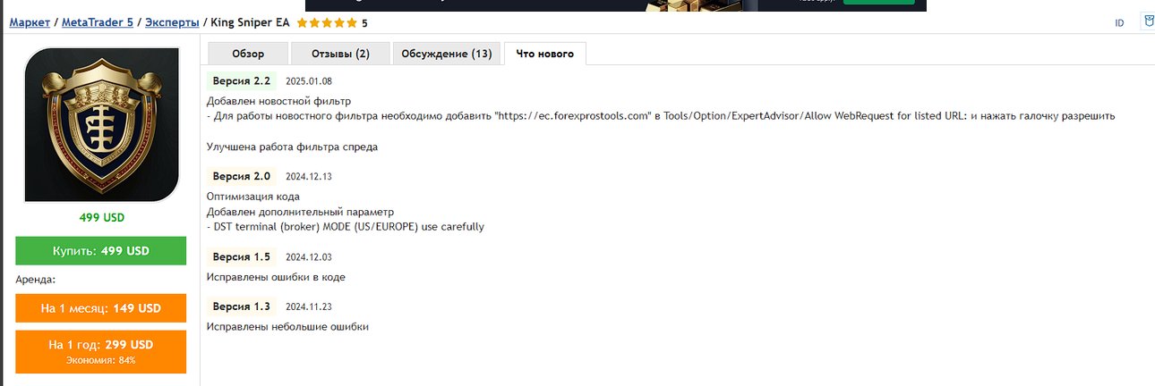This screenshot has height=386, width=1155.
Task: Open the Обсуждение (13) tab
Action: click(x=447, y=54)
